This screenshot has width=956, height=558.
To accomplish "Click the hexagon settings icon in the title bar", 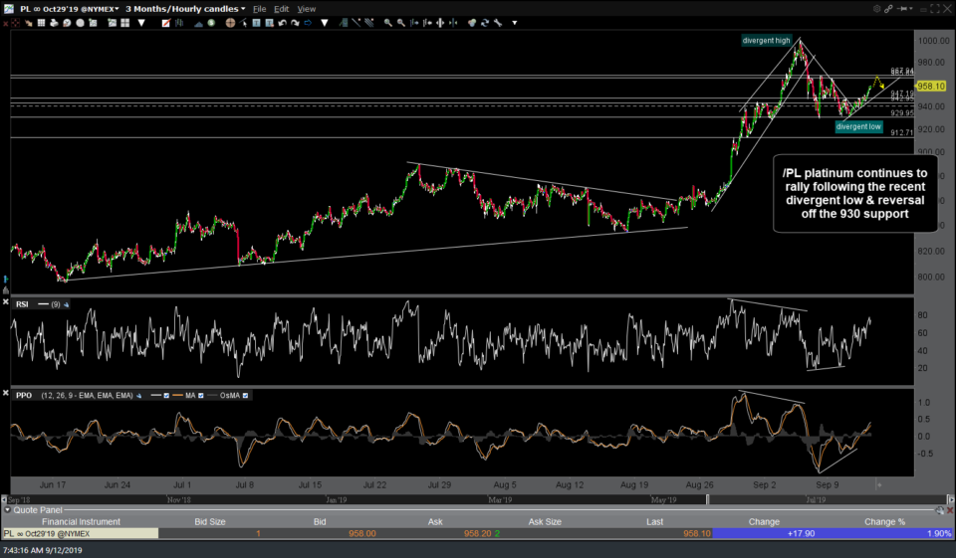I will pos(876,9).
